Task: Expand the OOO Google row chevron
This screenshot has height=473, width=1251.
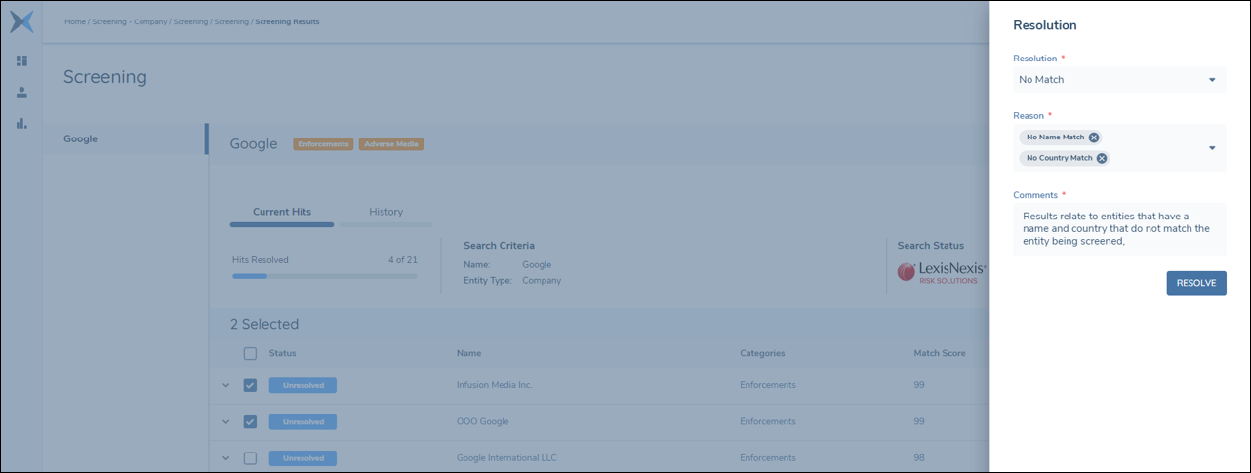Action: [x=226, y=421]
